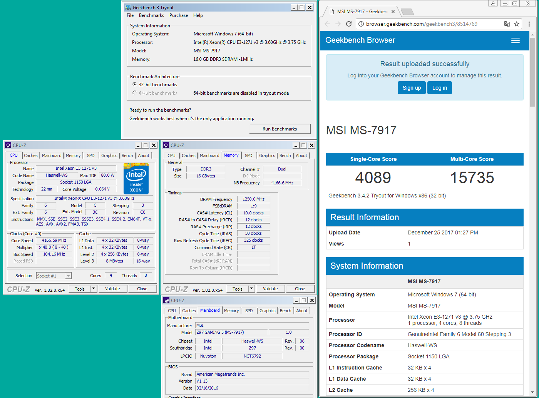The height and width of the screenshot is (398, 539).
Task: Click Multiplier value x 40.0 (8 - 40)
Action: tap(54, 247)
